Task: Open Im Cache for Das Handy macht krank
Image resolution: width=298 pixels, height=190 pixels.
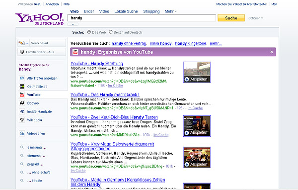Action: [x=195, y=108]
